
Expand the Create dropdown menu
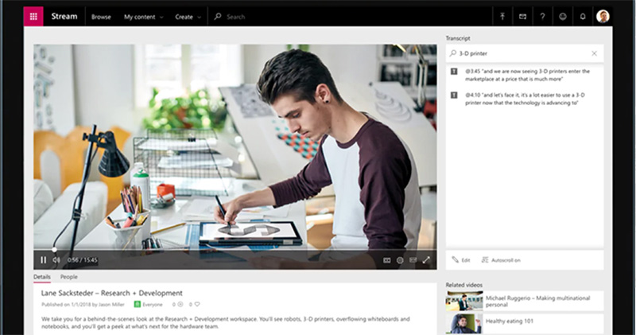188,16
